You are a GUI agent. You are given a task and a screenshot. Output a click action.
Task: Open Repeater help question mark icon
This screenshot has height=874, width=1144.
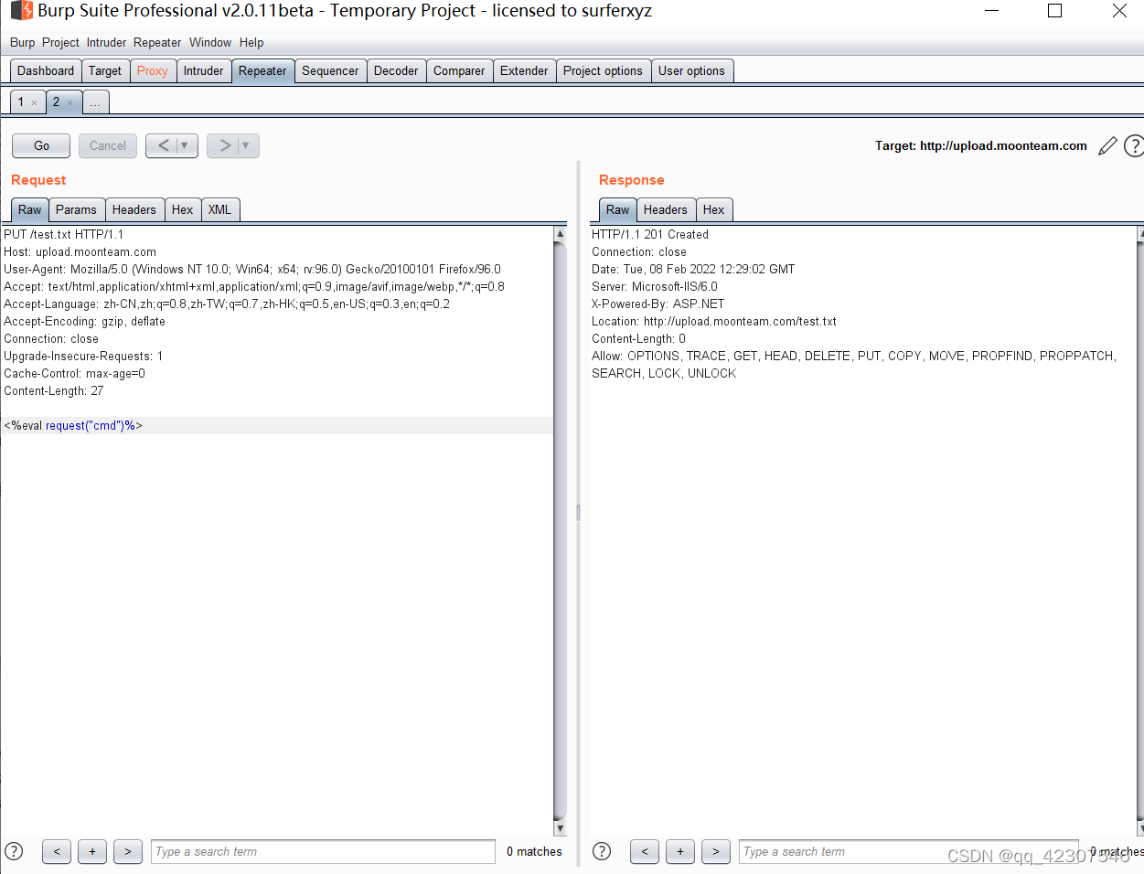1133,145
